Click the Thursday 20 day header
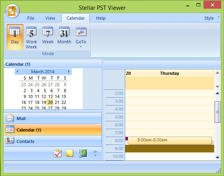This screenshot has height=176, width=224. (170, 73)
